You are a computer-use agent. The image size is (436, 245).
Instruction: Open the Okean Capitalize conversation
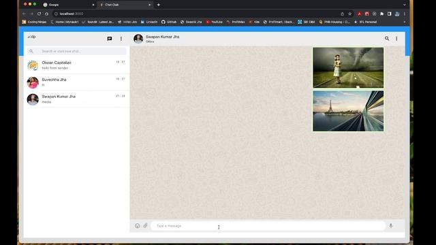[x=76, y=65]
